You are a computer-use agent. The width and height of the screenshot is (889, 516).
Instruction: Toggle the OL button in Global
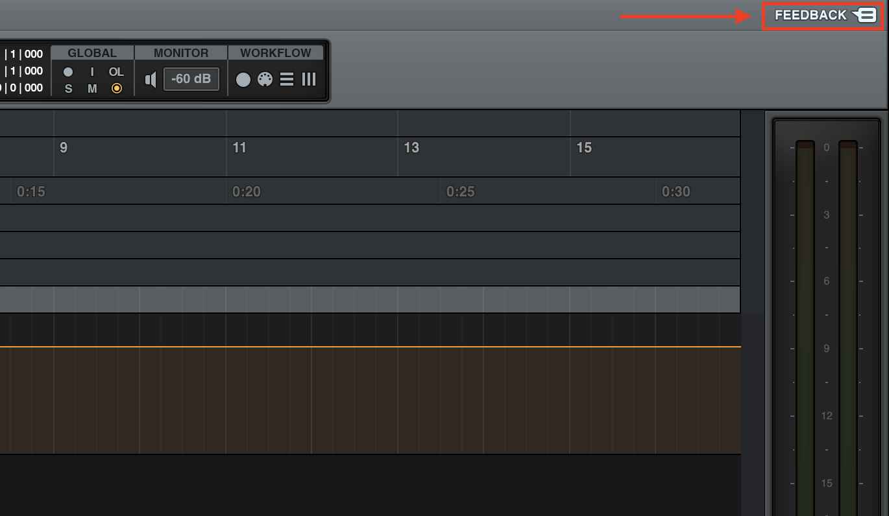point(116,72)
